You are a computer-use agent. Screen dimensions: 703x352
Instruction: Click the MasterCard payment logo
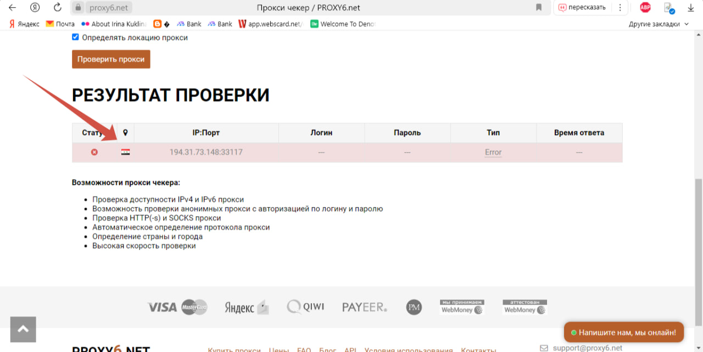point(194,307)
